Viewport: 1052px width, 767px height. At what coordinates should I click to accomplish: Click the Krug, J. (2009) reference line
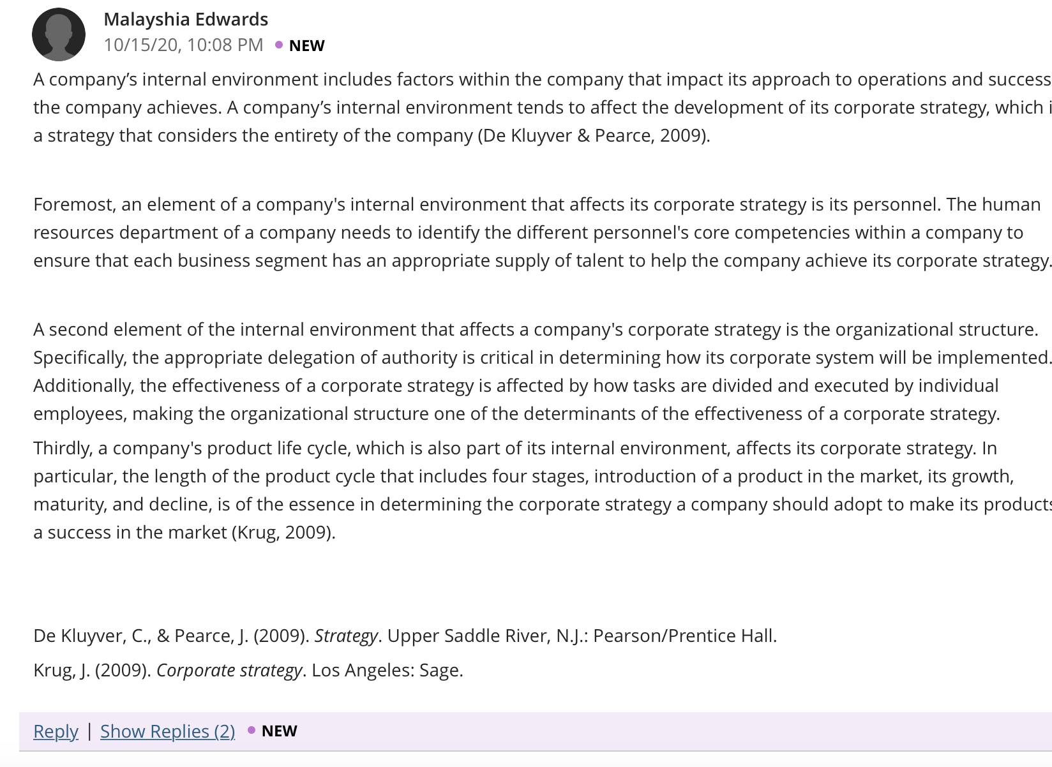[248, 671]
